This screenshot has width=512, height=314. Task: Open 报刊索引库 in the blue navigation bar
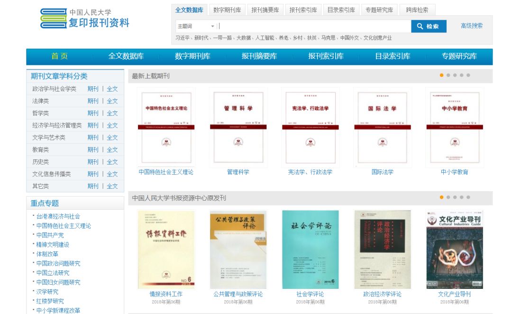326,56
